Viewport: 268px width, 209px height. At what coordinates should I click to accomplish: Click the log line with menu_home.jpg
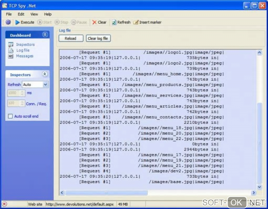tap(151, 74)
